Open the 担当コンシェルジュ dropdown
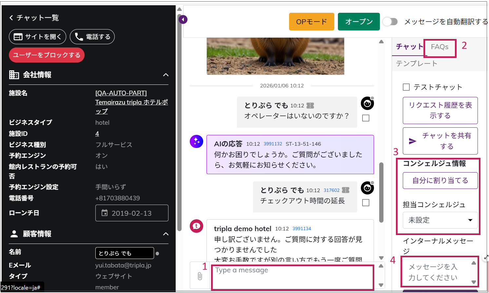This screenshot has height=293, width=489. pyautogui.click(x=440, y=220)
